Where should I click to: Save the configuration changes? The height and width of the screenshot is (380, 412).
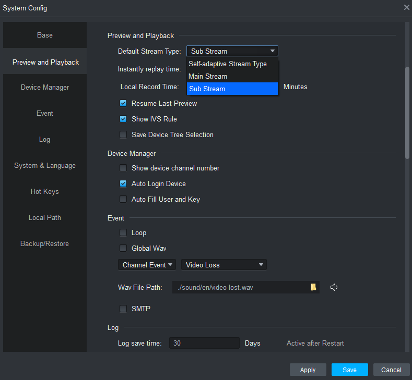pyautogui.click(x=349, y=370)
